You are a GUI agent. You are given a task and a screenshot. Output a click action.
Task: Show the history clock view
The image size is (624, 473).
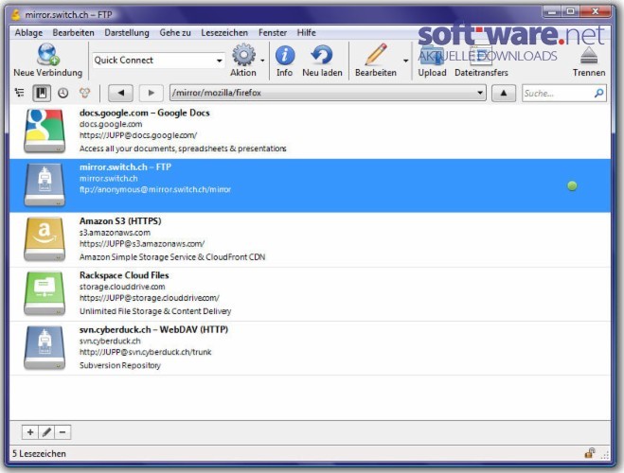(x=62, y=93)
